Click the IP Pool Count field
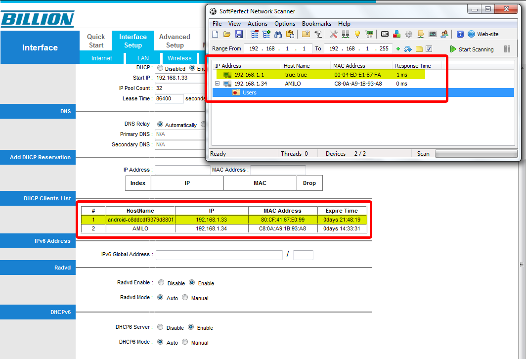This screenshot has width=526, height=359. (180, 88)
